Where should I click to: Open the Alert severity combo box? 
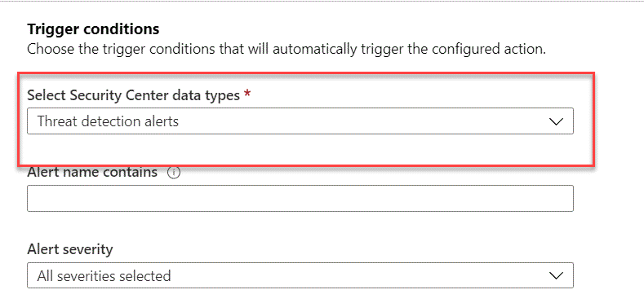[x=300, y=275]
